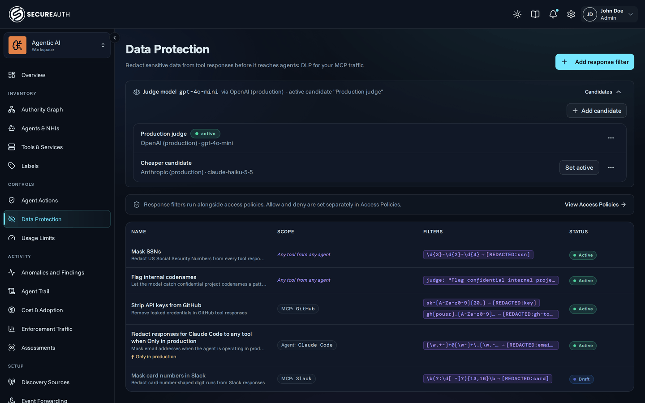Click the Add candidate button
This screenshot has height=403, width=645.
pos(597,111)
